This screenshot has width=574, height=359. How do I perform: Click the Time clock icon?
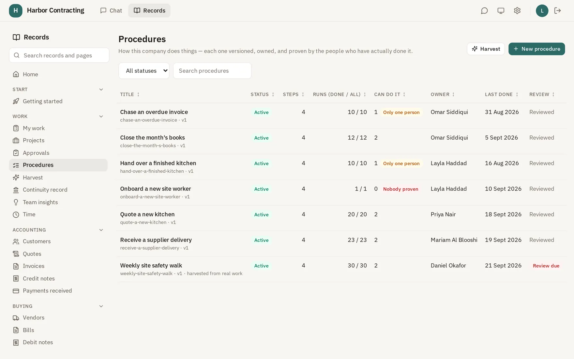click(x=16, y=214)
